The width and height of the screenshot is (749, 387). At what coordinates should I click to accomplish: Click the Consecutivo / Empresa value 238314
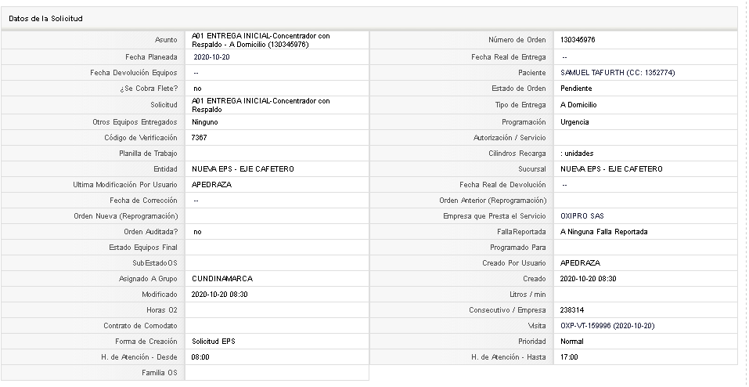(572, 310)
